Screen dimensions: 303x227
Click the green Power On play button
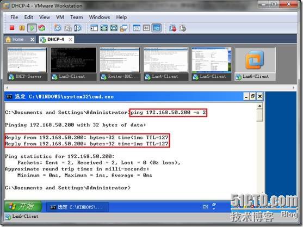pyautogui.click(x=32, y=28)
